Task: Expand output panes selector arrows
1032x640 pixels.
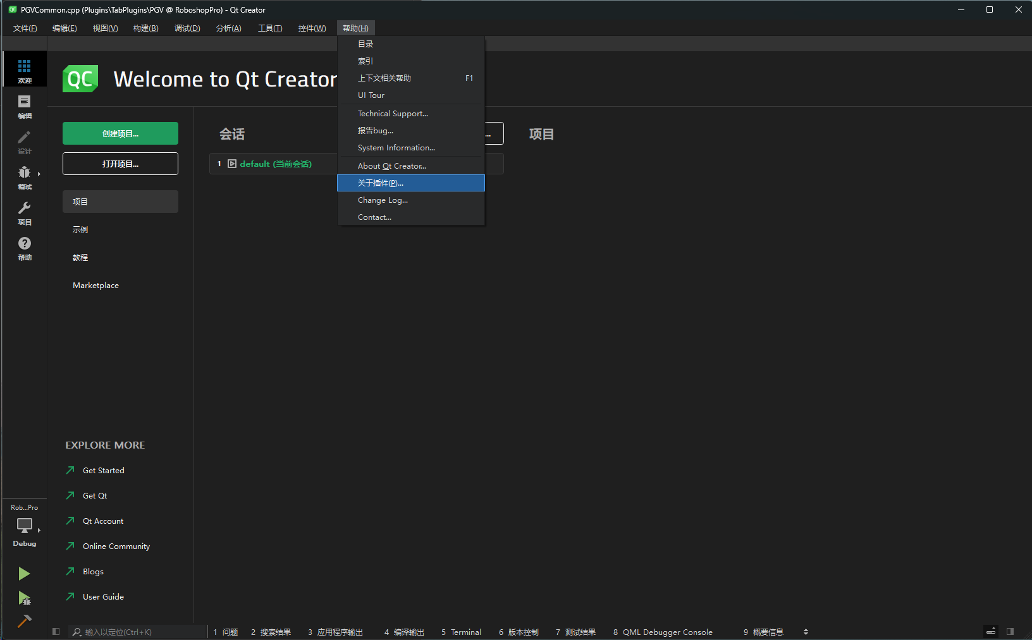Action: [806, 632]
